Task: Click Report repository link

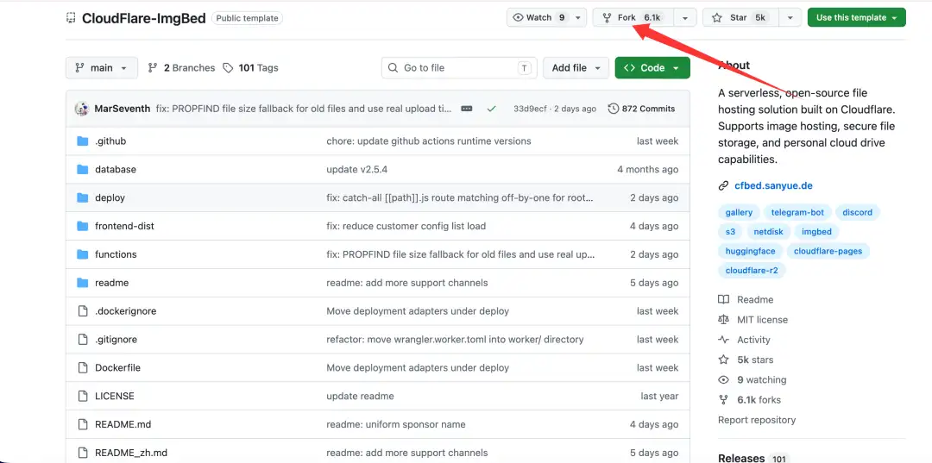Action: [757, 420]
